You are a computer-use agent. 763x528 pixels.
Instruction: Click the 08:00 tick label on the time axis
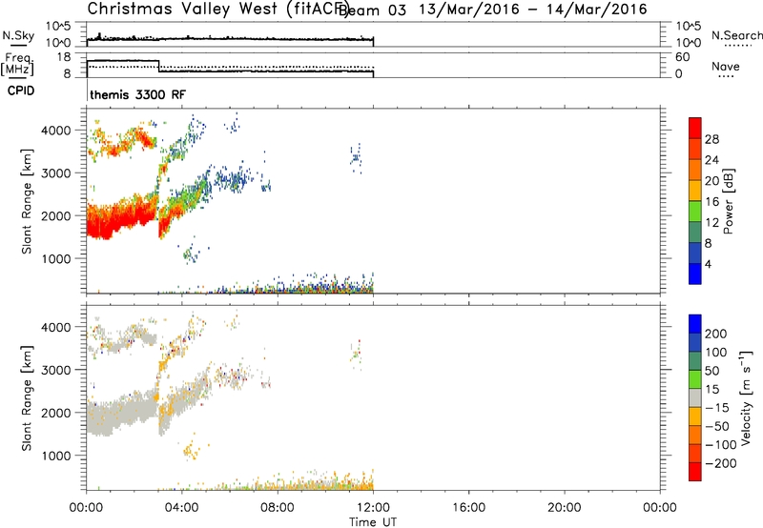[278, 508]
